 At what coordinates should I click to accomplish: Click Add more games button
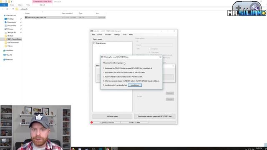coord(112,116)
